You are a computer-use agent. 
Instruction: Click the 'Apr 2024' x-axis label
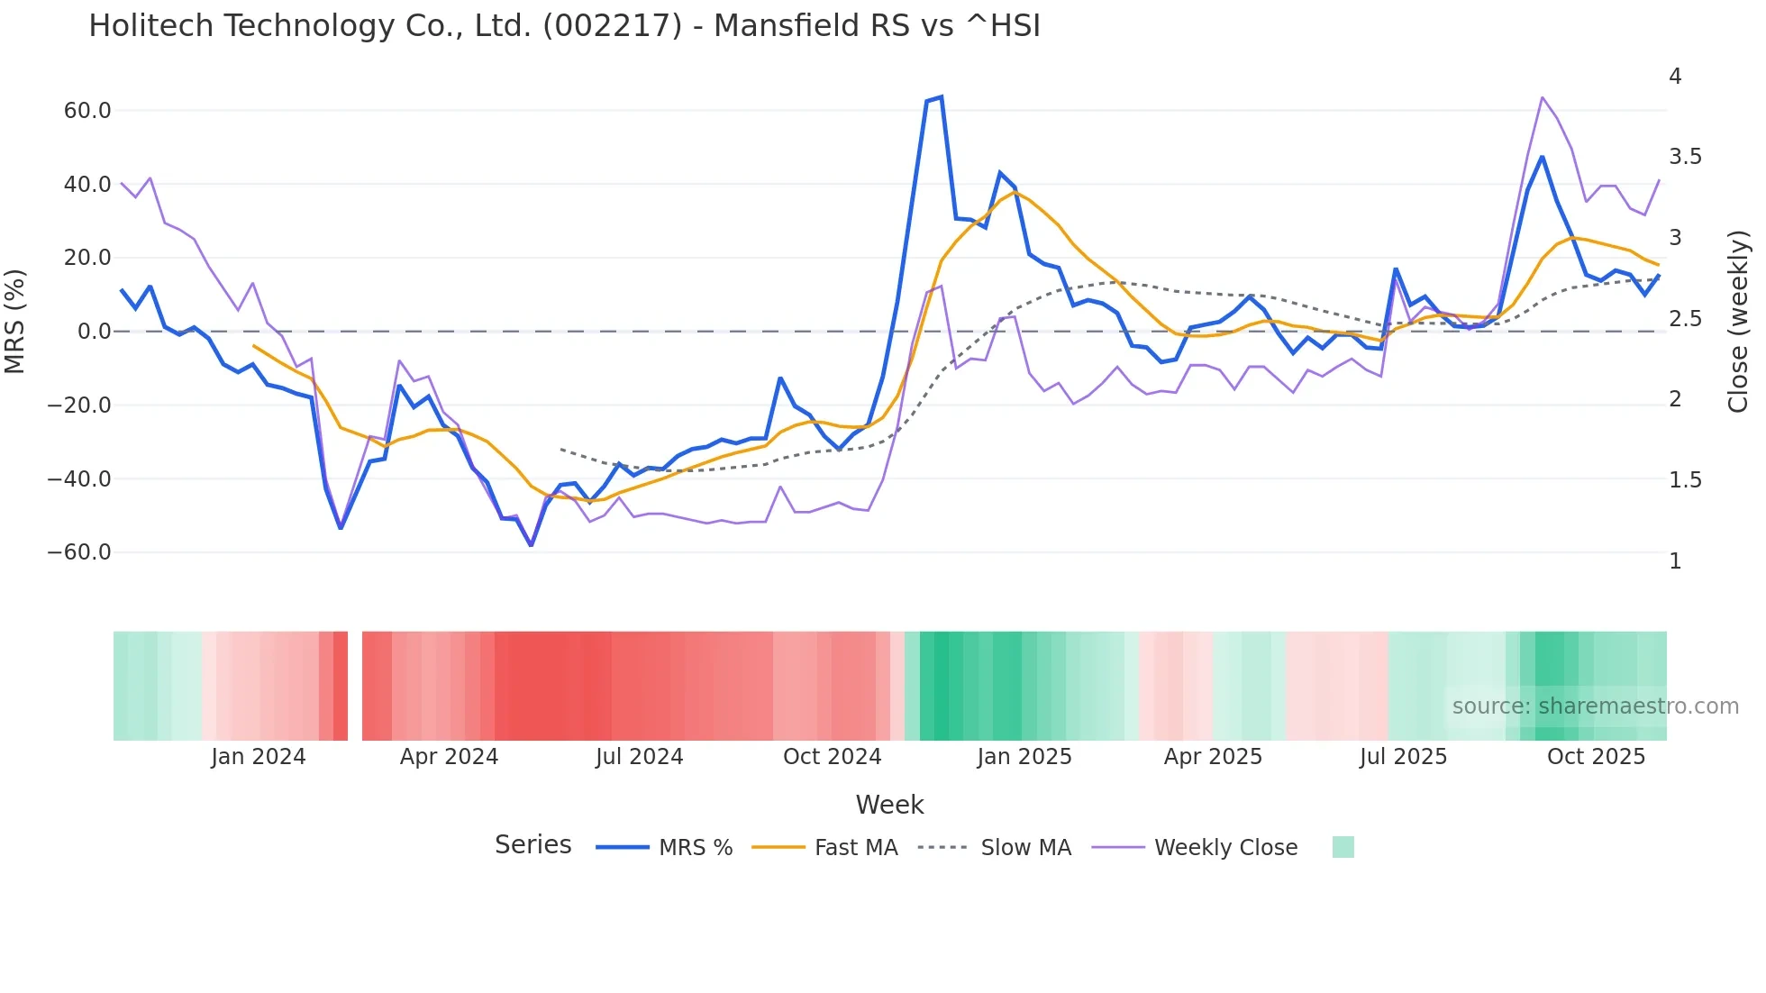pyautogui.click(x=449, y=757)
